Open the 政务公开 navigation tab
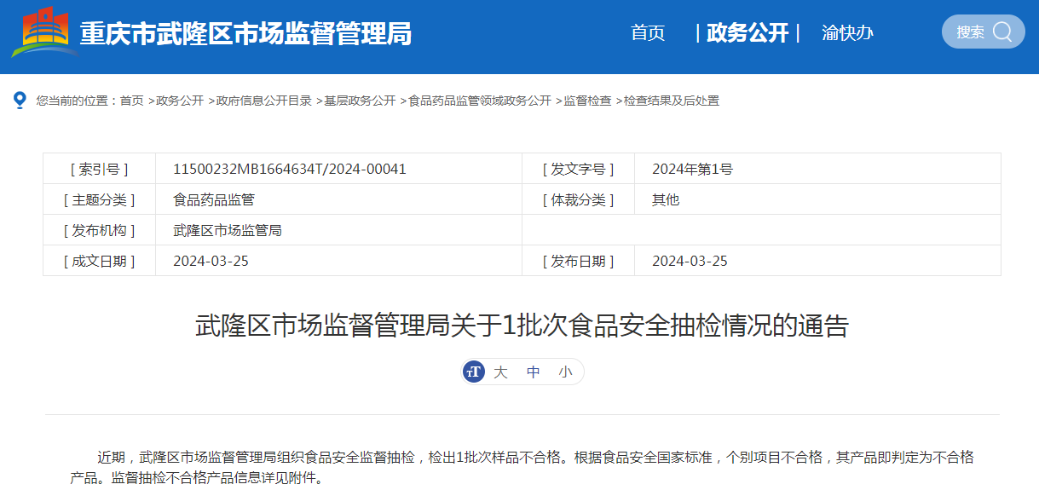This screenshot has width=1039, height=490. point(748,33)
